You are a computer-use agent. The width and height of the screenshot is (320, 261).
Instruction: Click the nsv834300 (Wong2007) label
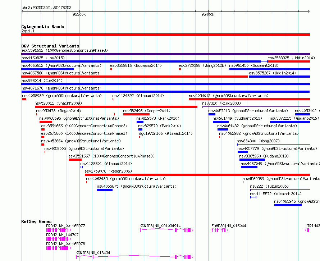258,141
